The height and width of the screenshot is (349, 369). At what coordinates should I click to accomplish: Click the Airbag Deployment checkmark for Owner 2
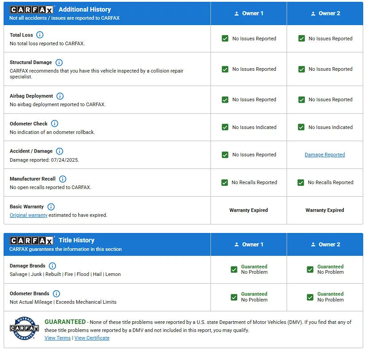point(301,99)
